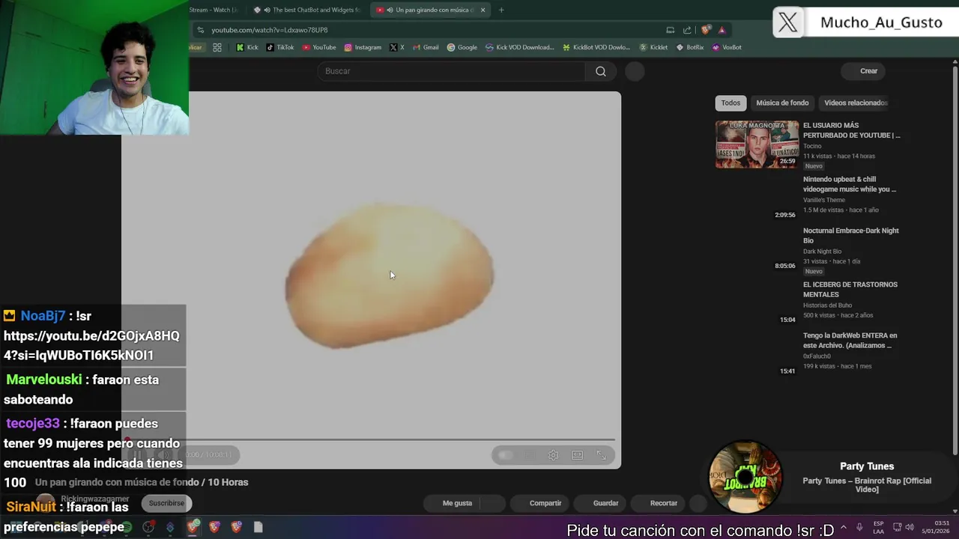Click the browser address bar URL
The width and height of the screenshot is (959, 539).
coord(269,30)
